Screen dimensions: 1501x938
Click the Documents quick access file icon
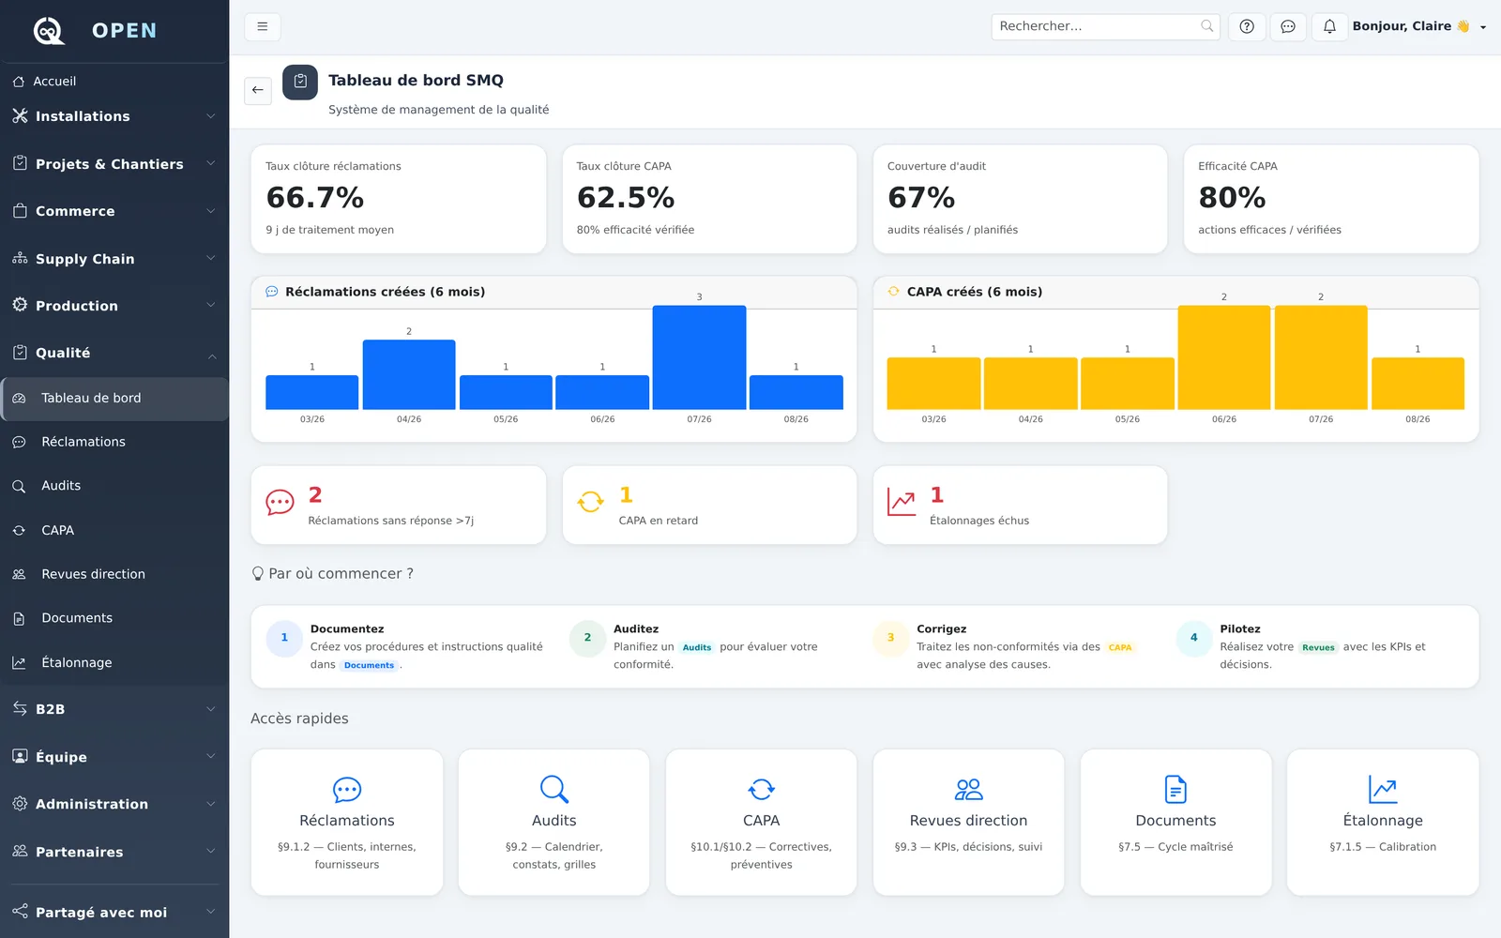click(x=1175, y=789)
